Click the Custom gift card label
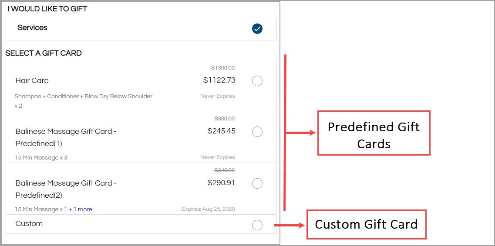This screenshot has height=246, width=495. click(x=29, y=224)
